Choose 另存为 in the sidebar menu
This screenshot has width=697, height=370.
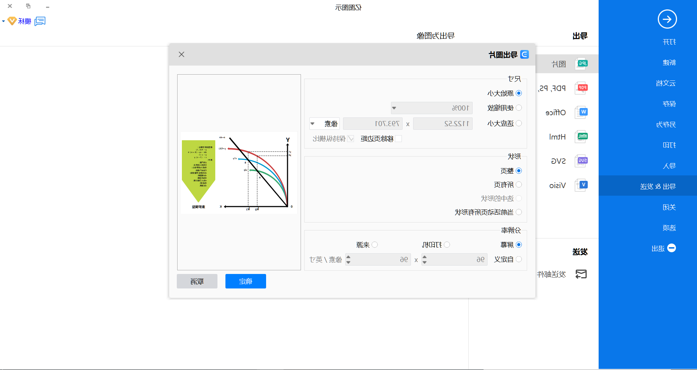pos(666,125)
